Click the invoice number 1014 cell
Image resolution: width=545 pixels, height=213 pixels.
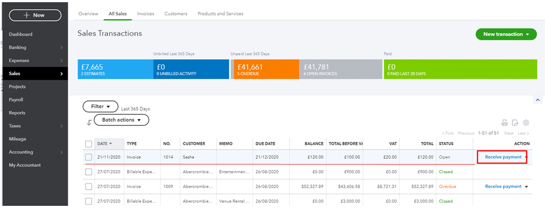tap(168, 157)
